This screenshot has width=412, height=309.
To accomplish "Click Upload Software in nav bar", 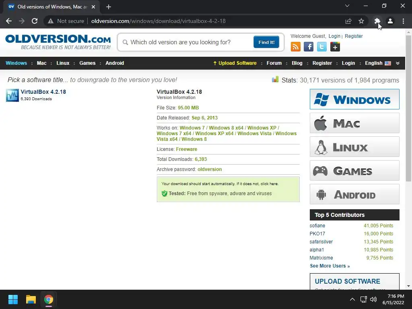I will pyautogui.click(x=235, y=63).
